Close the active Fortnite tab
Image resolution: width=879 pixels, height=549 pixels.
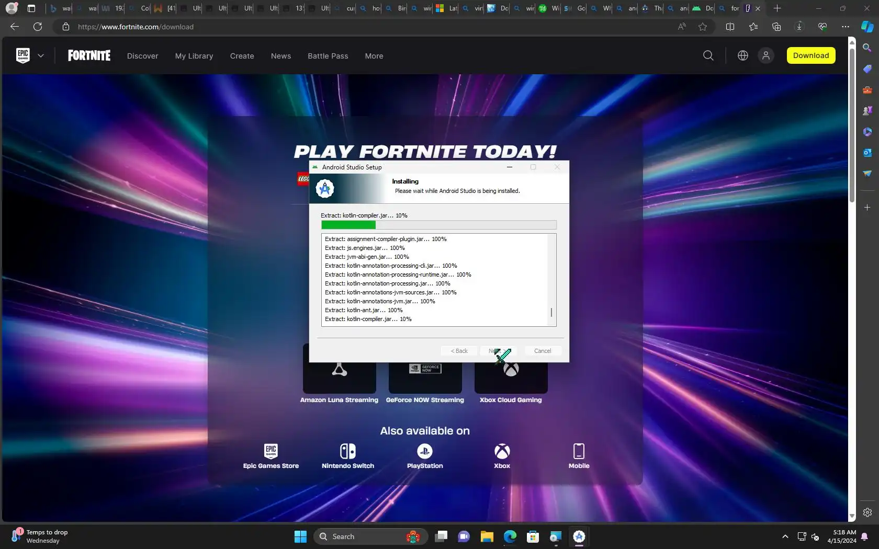[x=758, y=8]
